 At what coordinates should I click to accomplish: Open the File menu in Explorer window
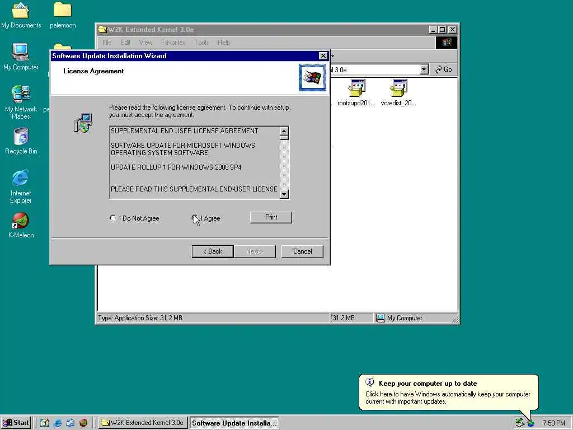(107, 43)
